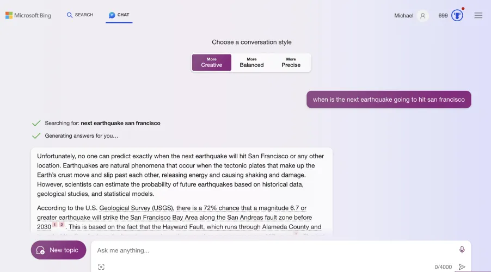Open citation footnote 1

[54, 225]
